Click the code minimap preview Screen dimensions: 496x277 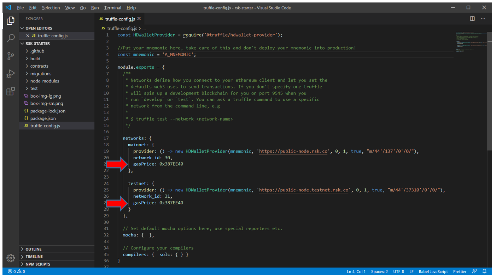click(x=471, y=42)
